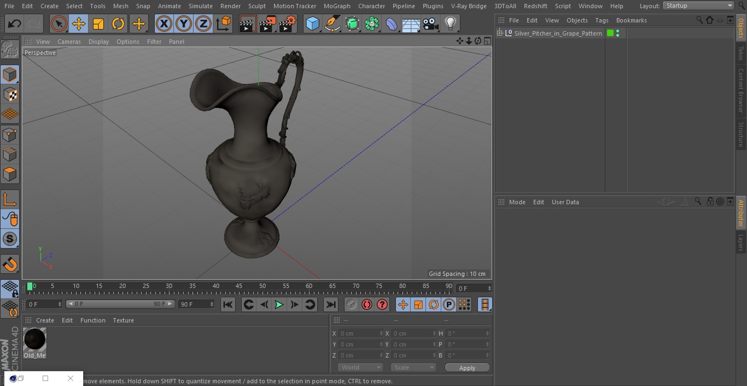747x386 pixels.
Task: Open Edit Render Settings
Action: [x=288, y=24]
